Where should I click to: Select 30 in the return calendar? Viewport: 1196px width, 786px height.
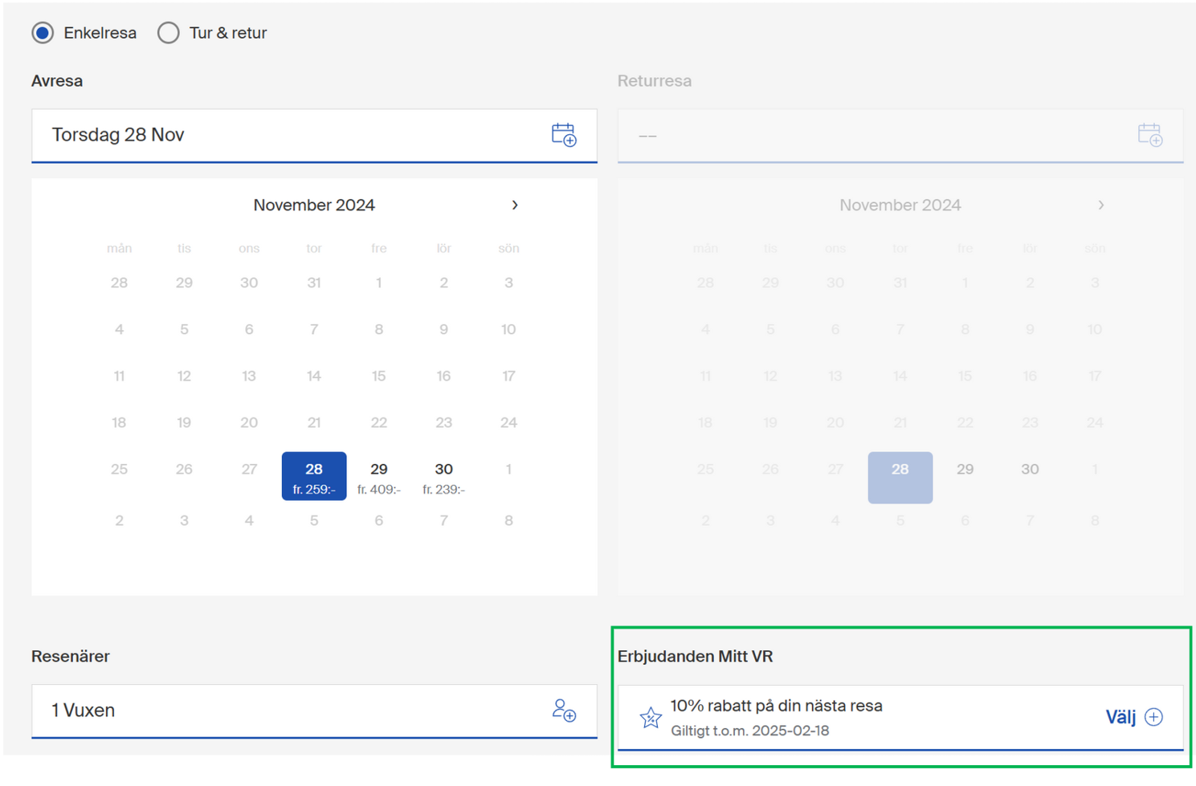[1030, 470]
